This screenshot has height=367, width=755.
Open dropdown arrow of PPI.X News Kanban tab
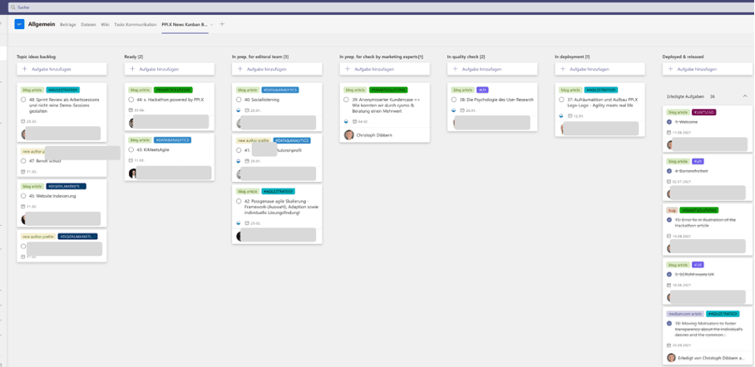pyautogui.click(x=212, y=25)
